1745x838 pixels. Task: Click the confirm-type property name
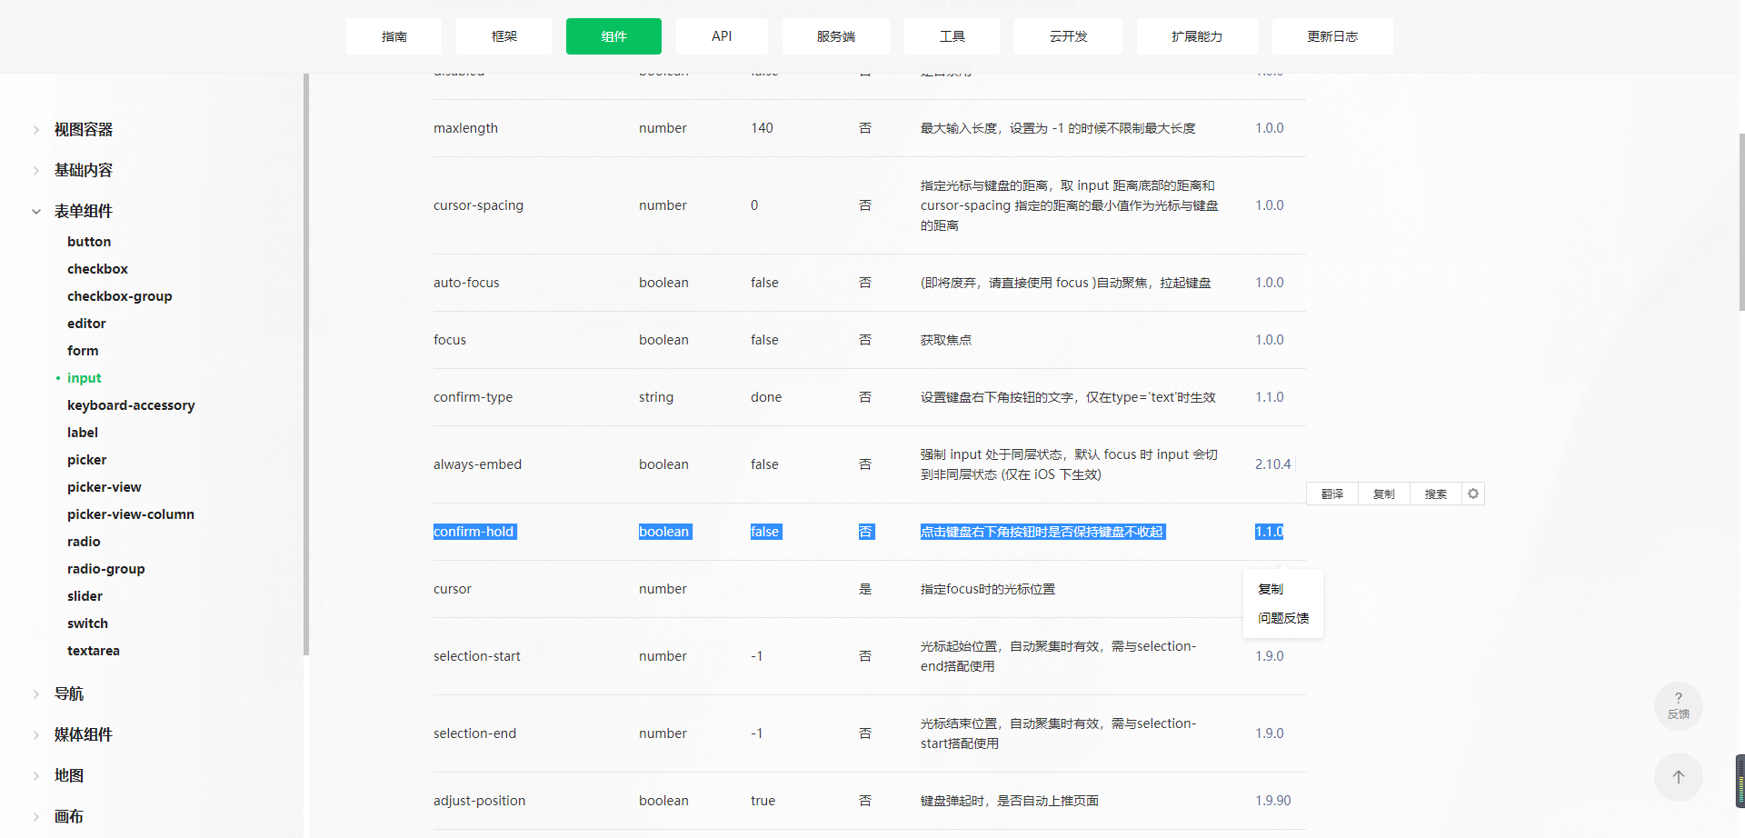pyautogui.click(x=473, y=397)
